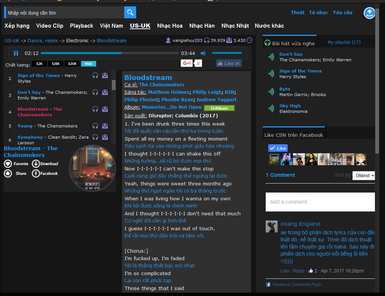Open composer Matthew Holmes link
This screenshot has width=385, height=296.
point(169,92)
